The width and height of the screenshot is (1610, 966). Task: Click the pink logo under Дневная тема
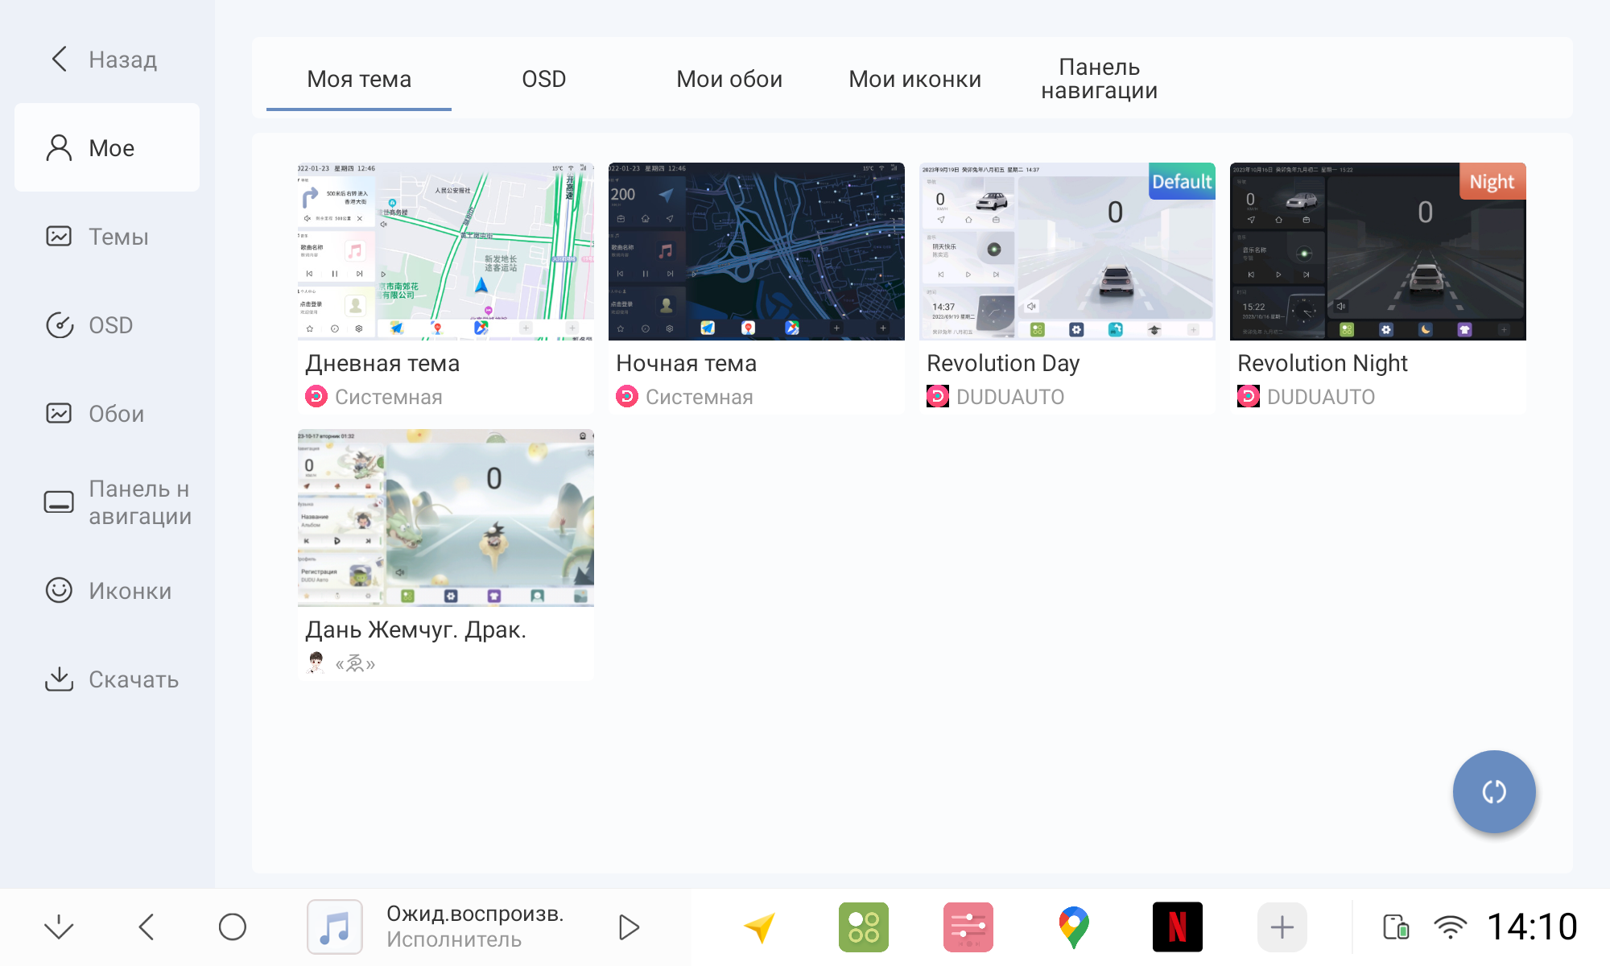[x=316, y=396]
